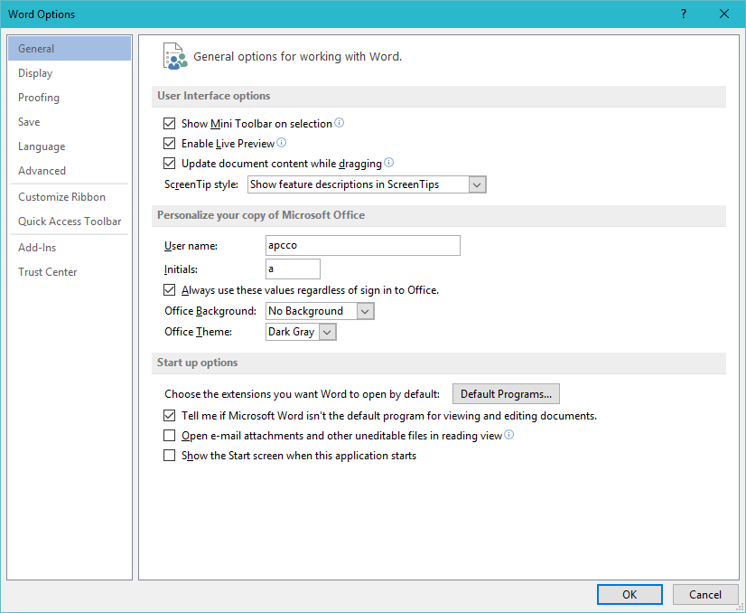The height and width of the screenshot is (613, 746).
Task: Enable Show the Start screen checkbox
Action: (x=169, y=456)
